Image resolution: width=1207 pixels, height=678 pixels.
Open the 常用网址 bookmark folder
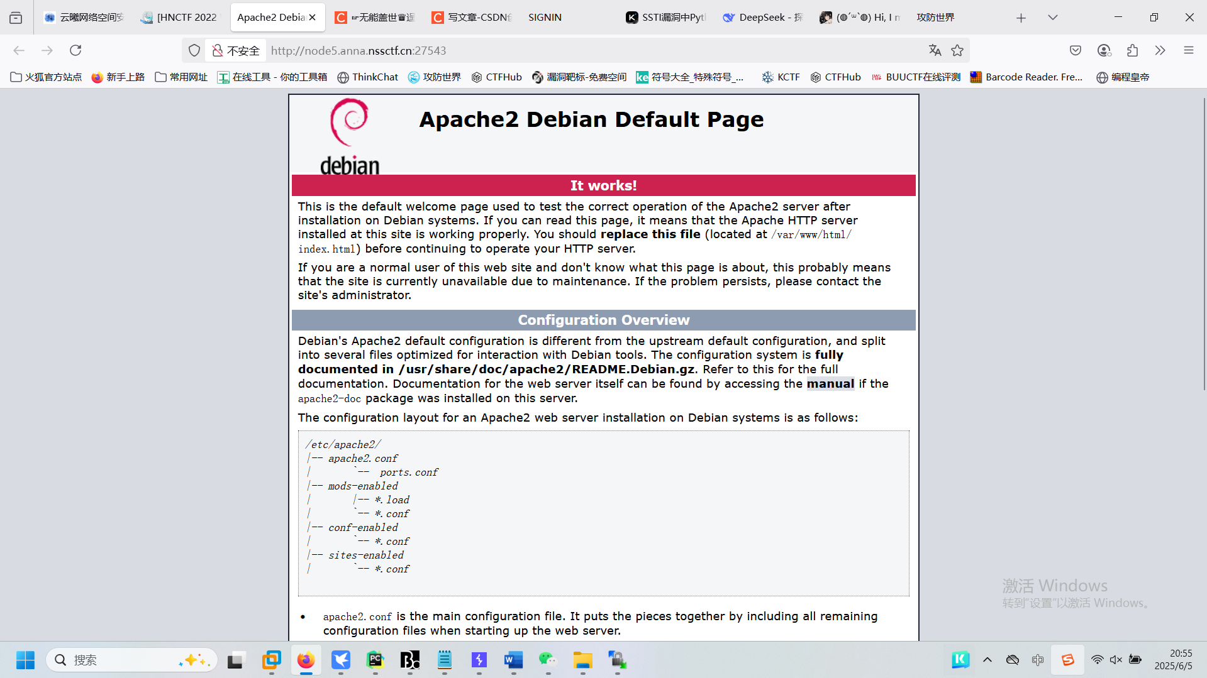(x=181, y=77)
